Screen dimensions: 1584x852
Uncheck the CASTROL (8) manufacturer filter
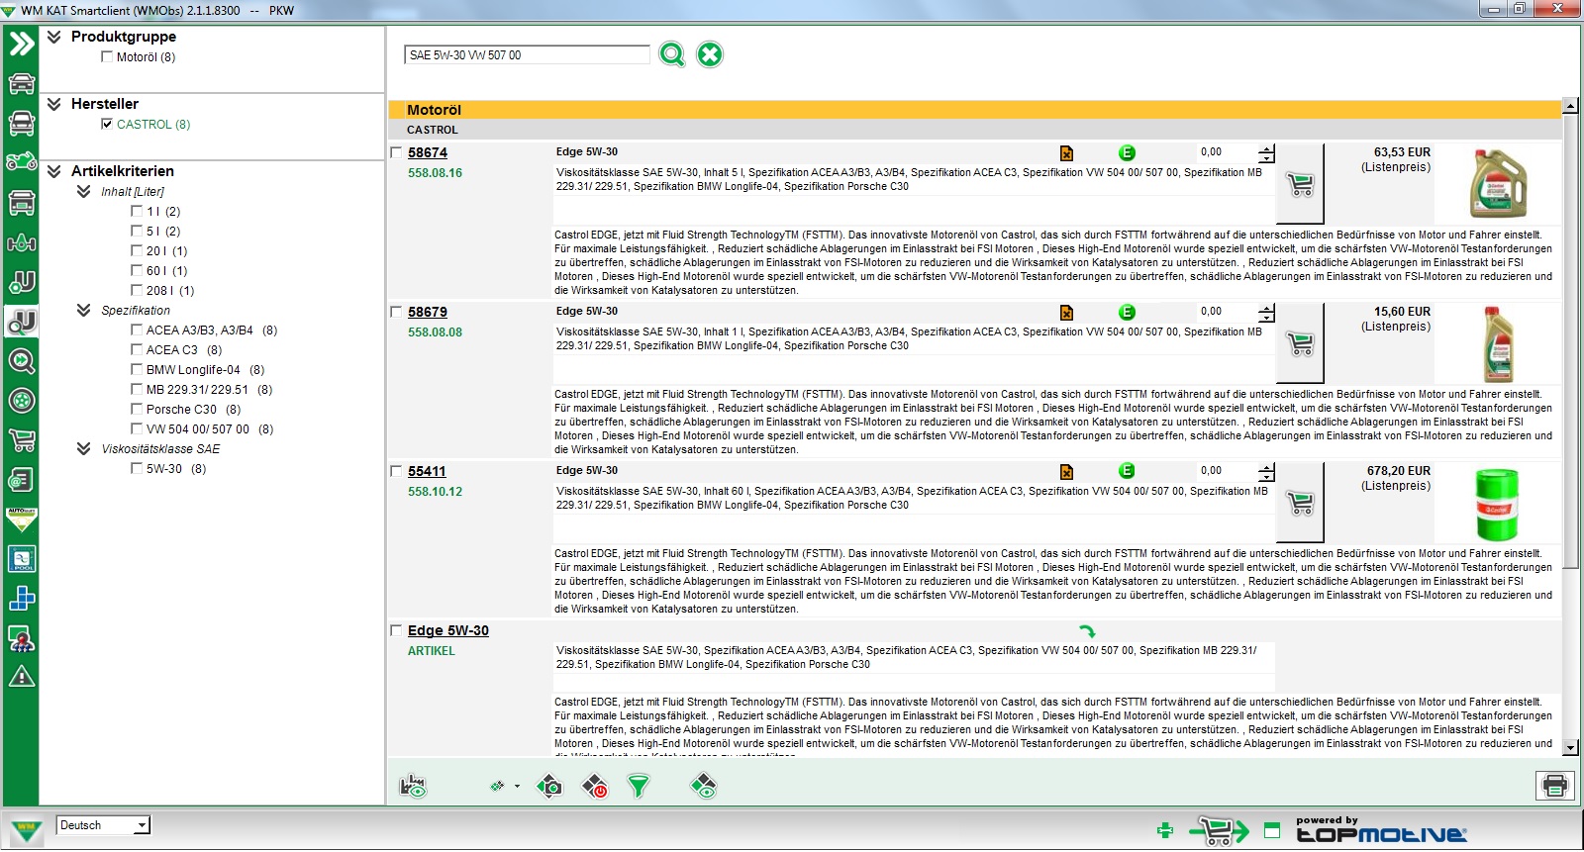[x=107, y=125]
